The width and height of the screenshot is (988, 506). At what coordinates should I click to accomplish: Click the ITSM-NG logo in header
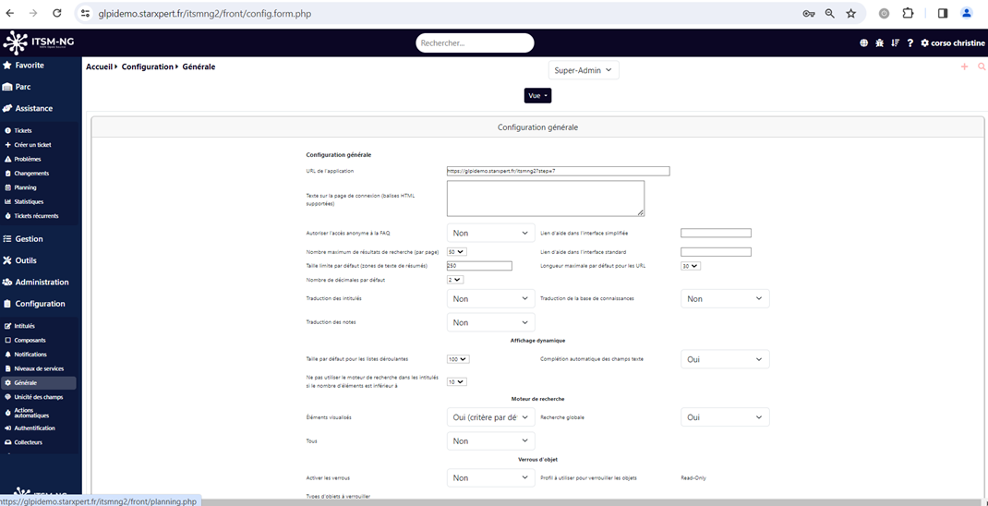click(39, 42)
